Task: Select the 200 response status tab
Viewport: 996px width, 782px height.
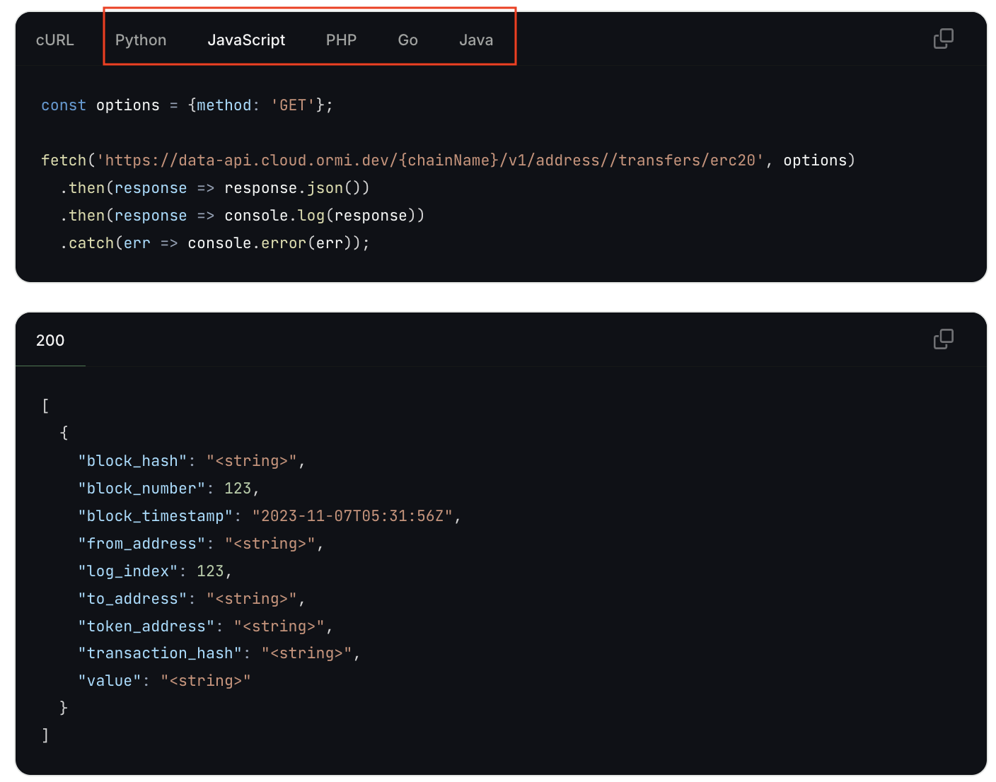Action: (50, 340)
